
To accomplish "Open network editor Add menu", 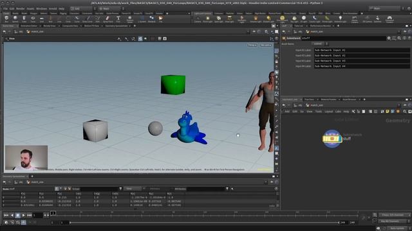I will coord(287,112).
